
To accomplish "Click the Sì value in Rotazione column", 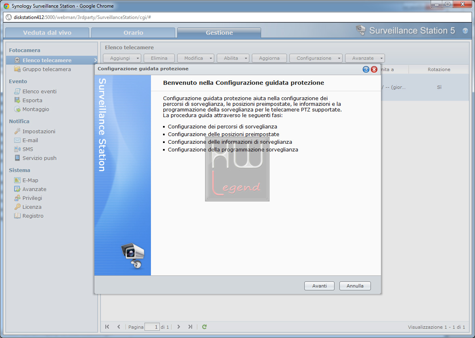I will (x=439, y=87).
